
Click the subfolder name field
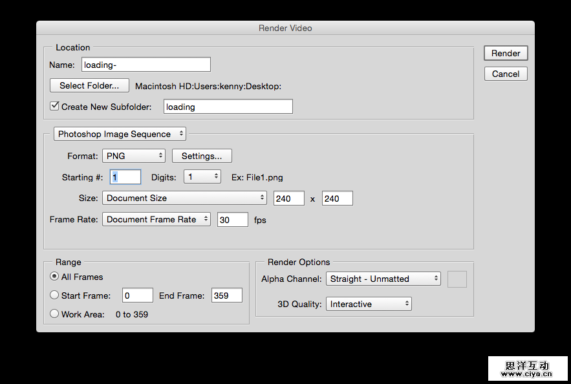[228, 107]
